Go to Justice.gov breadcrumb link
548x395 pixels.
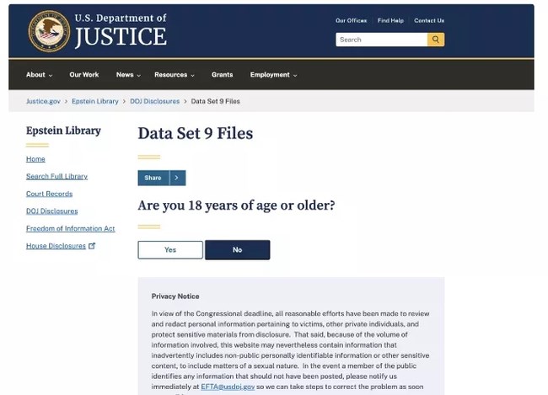tap(43, 101)
